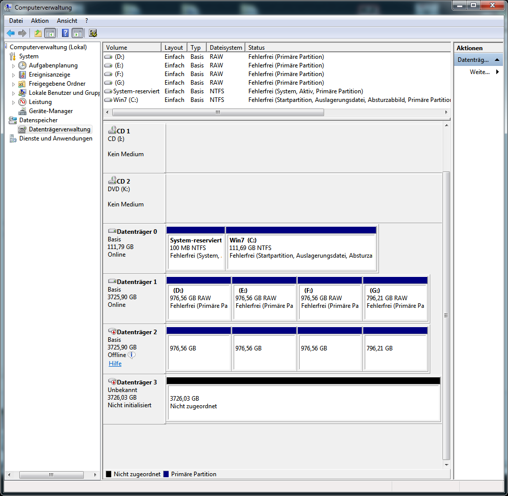
Task: Click the disk view vertical scrollbar thumb
Action: click(446, 315)
